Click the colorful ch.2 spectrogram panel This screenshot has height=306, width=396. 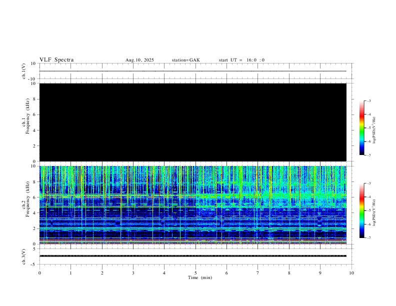tap(193, 205)
